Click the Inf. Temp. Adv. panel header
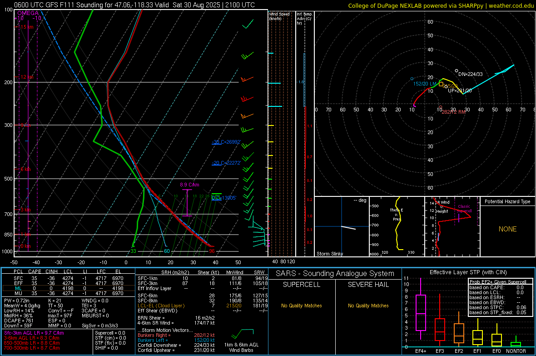This screenshot has width=536, height=356. pos(304,19)
